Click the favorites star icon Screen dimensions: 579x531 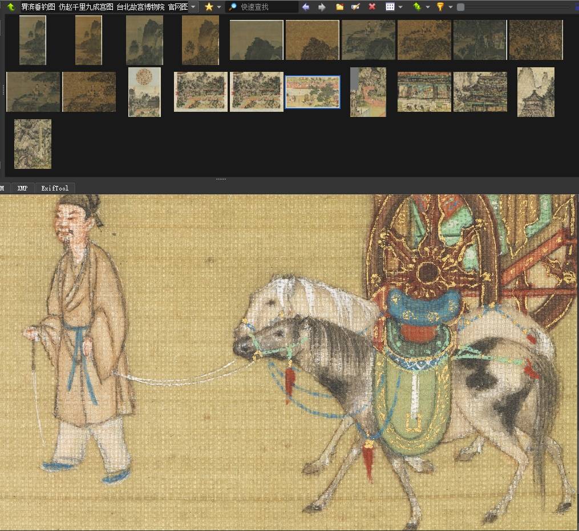tap(209, 7)
